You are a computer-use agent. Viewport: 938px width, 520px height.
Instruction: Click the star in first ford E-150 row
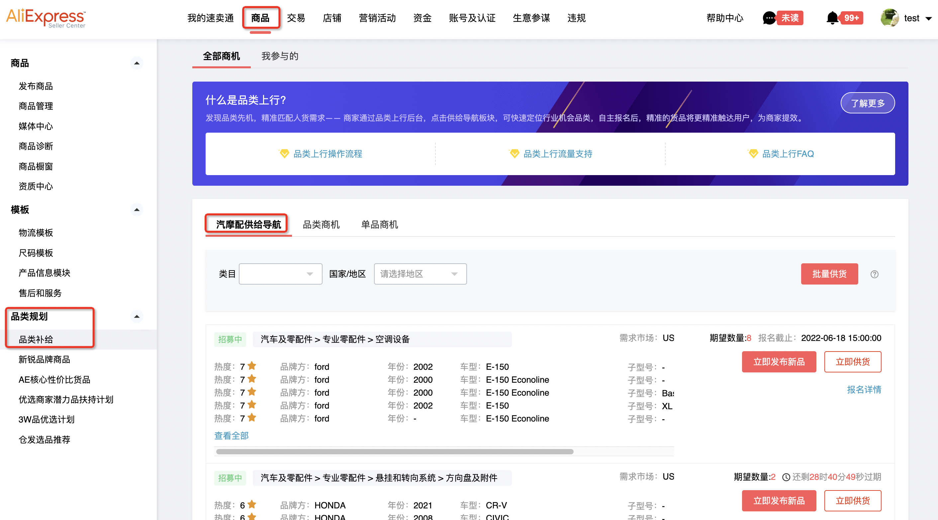[252, 366]
